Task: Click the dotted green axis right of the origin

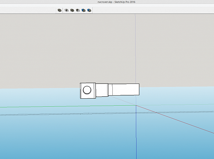Action: click(175, 105)
